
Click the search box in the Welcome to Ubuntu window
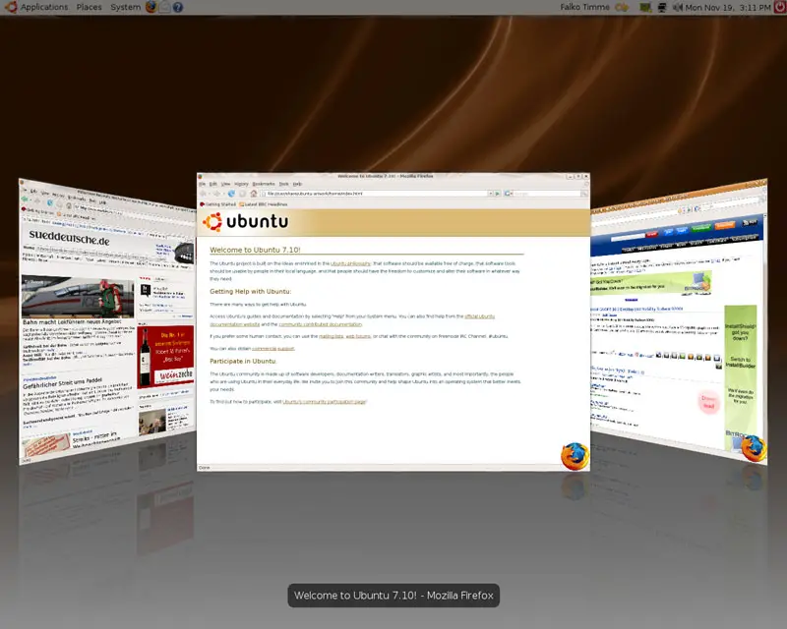click(546, 194)
